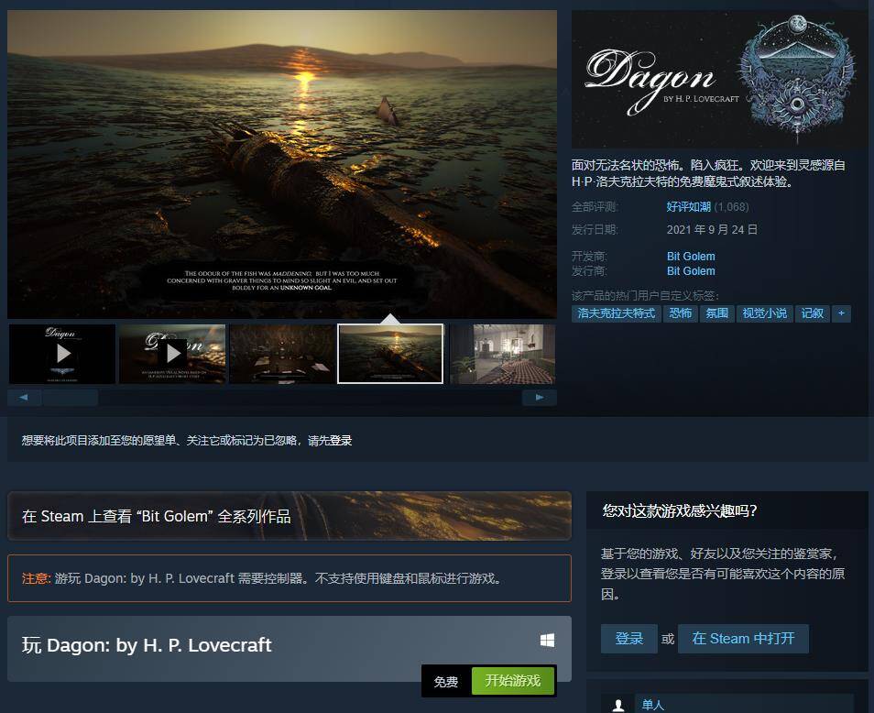Click the 登录 button

pyautogui.click(x=629, y=639)
